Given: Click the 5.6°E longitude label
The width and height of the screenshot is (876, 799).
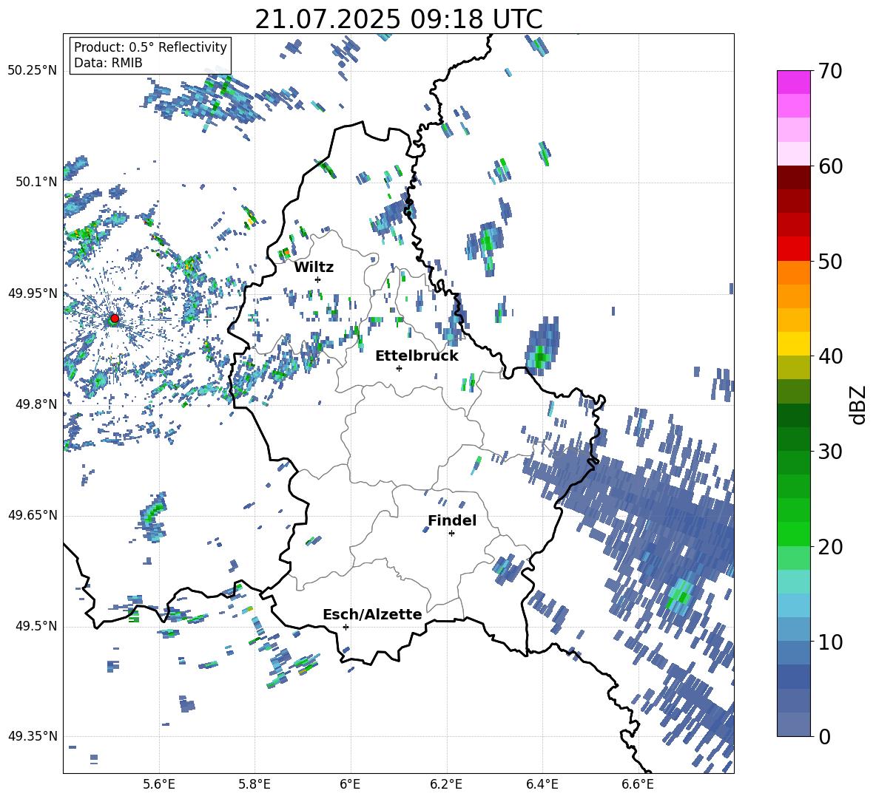Looking at the screenshot, I should pos(159,784).
